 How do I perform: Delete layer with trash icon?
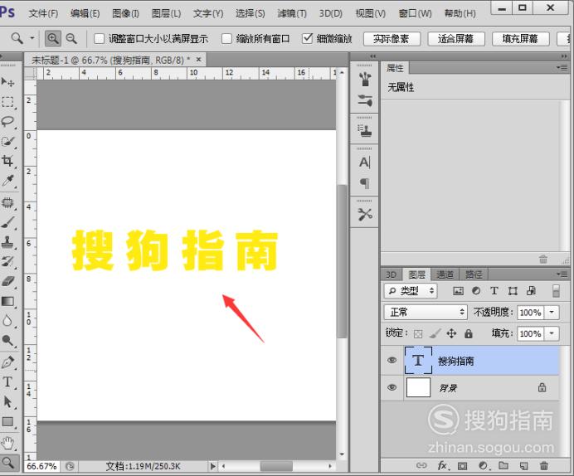click(x=544, y=466)
